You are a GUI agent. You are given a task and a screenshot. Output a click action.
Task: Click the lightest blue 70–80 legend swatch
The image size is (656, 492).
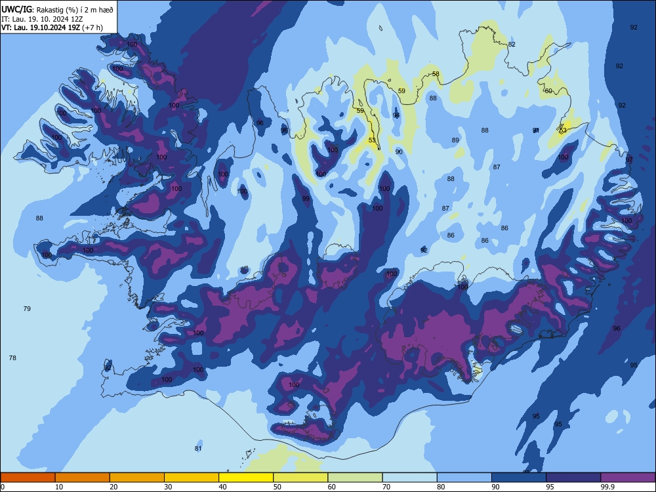click(409, 478)
